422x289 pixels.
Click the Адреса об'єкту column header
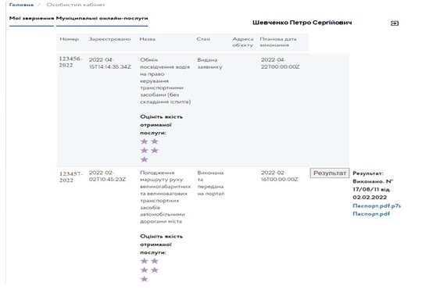[243, 42]
